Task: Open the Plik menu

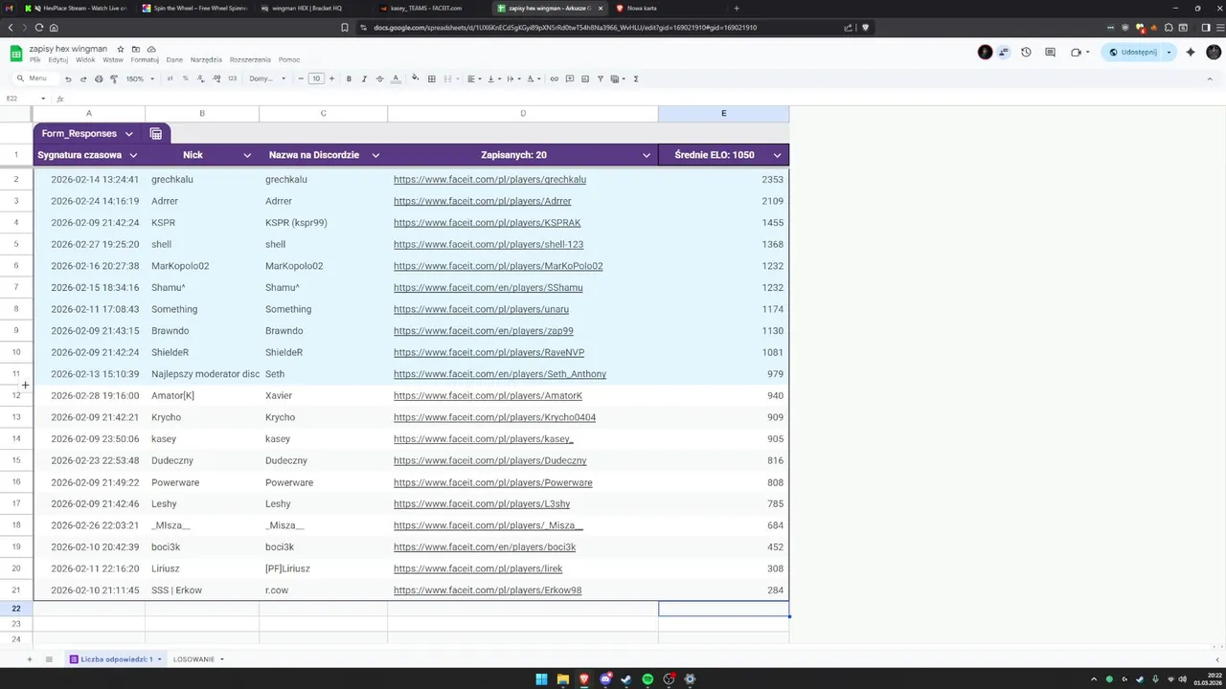Action: pyautogui.click(x=34, y=60)
